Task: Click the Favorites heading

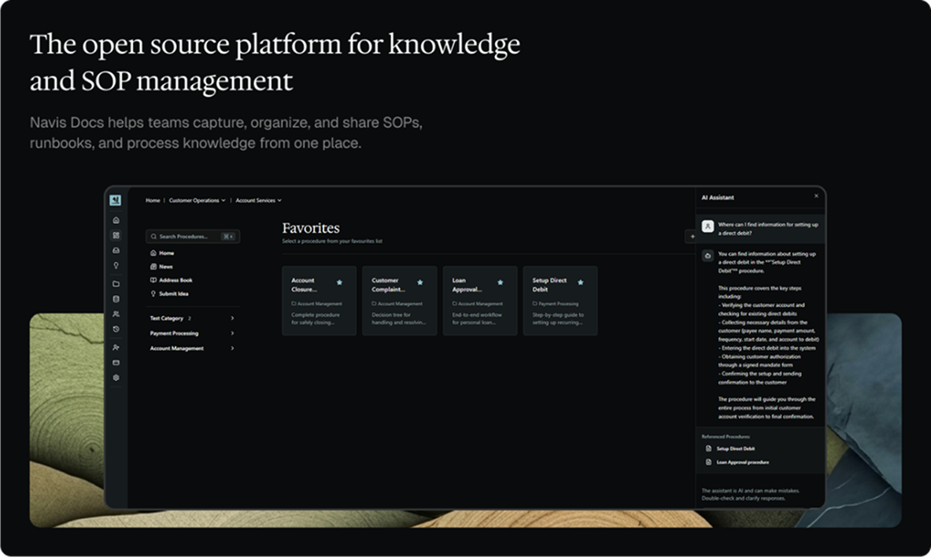Action: (x=311, y=228)
